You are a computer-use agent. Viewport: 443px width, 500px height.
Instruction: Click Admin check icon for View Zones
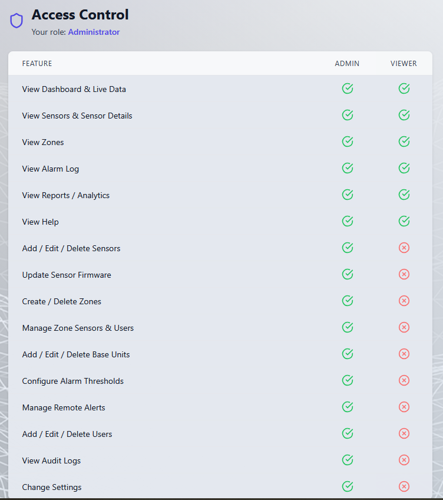pos(348,142)
